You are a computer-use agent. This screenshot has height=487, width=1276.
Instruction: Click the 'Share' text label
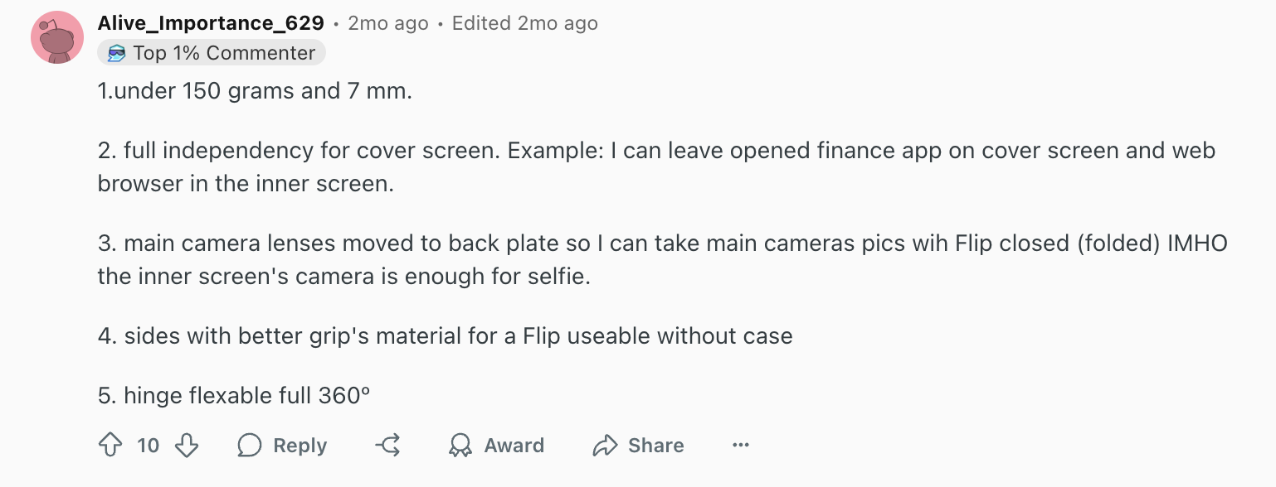pos(656,446)
